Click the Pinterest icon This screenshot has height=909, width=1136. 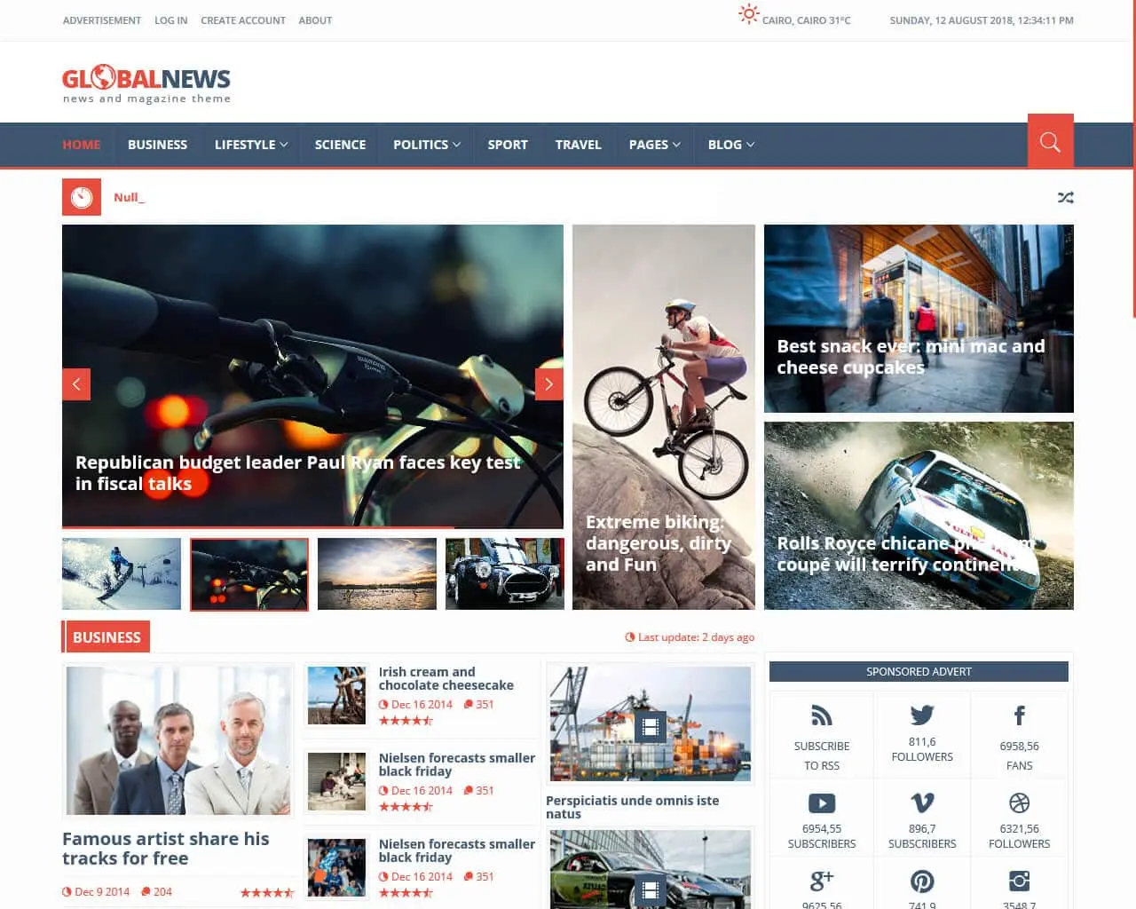[x=922, y=881]
